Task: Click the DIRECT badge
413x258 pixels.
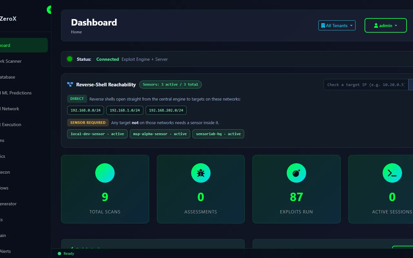Action: coord(77,99)
